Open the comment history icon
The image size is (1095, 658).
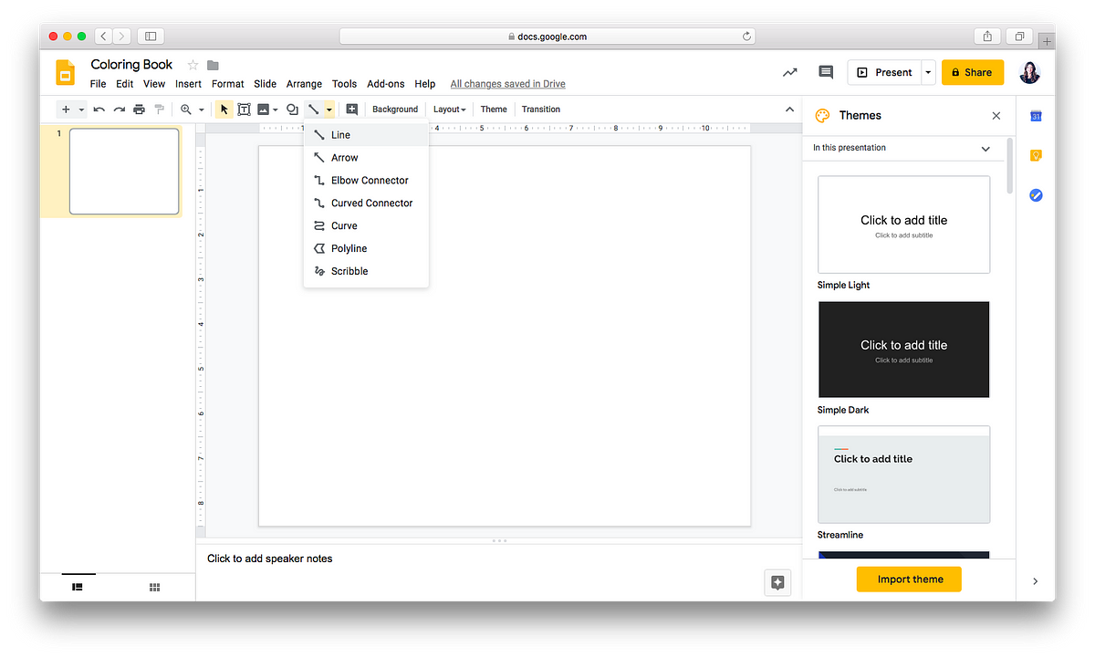tap(826, 72)
